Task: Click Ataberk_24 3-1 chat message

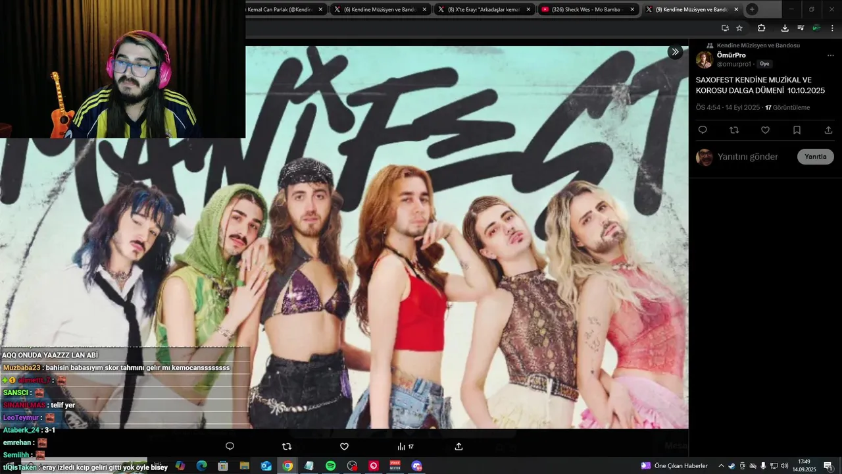Action: pos(29,430)
